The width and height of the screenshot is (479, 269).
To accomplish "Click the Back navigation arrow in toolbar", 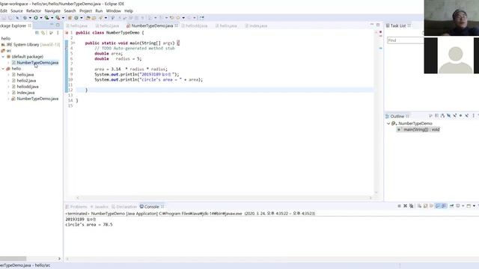I will click(178, 18).
